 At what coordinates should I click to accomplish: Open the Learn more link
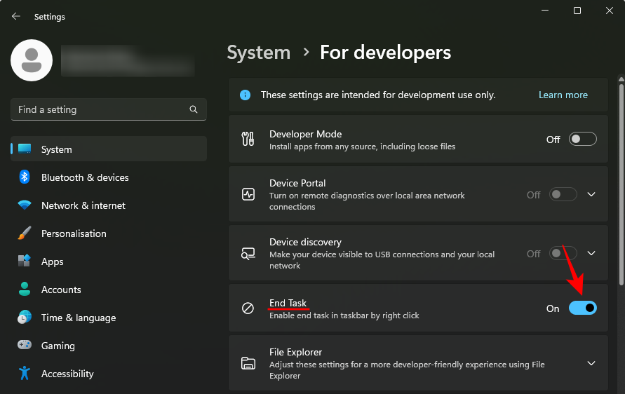pyautogui.click(x=563, y=95)
